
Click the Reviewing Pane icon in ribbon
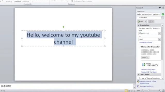click(x=72, y=1)
